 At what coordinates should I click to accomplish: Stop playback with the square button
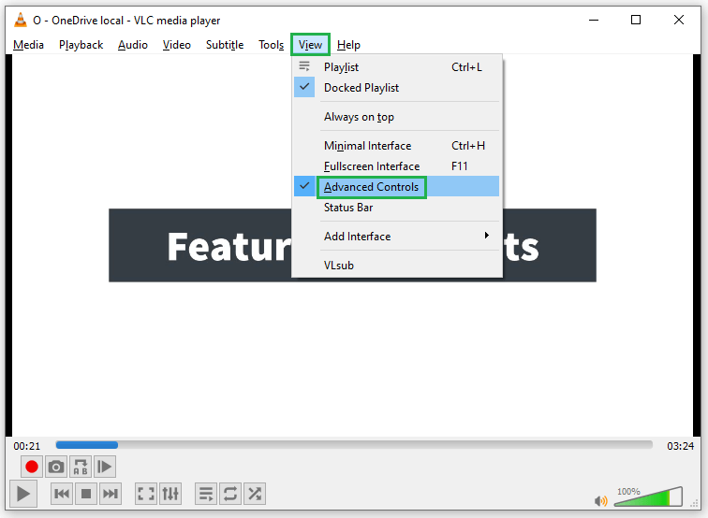[86, 494]
